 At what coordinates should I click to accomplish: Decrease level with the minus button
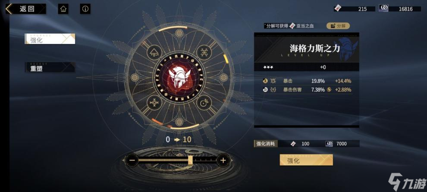132,161
